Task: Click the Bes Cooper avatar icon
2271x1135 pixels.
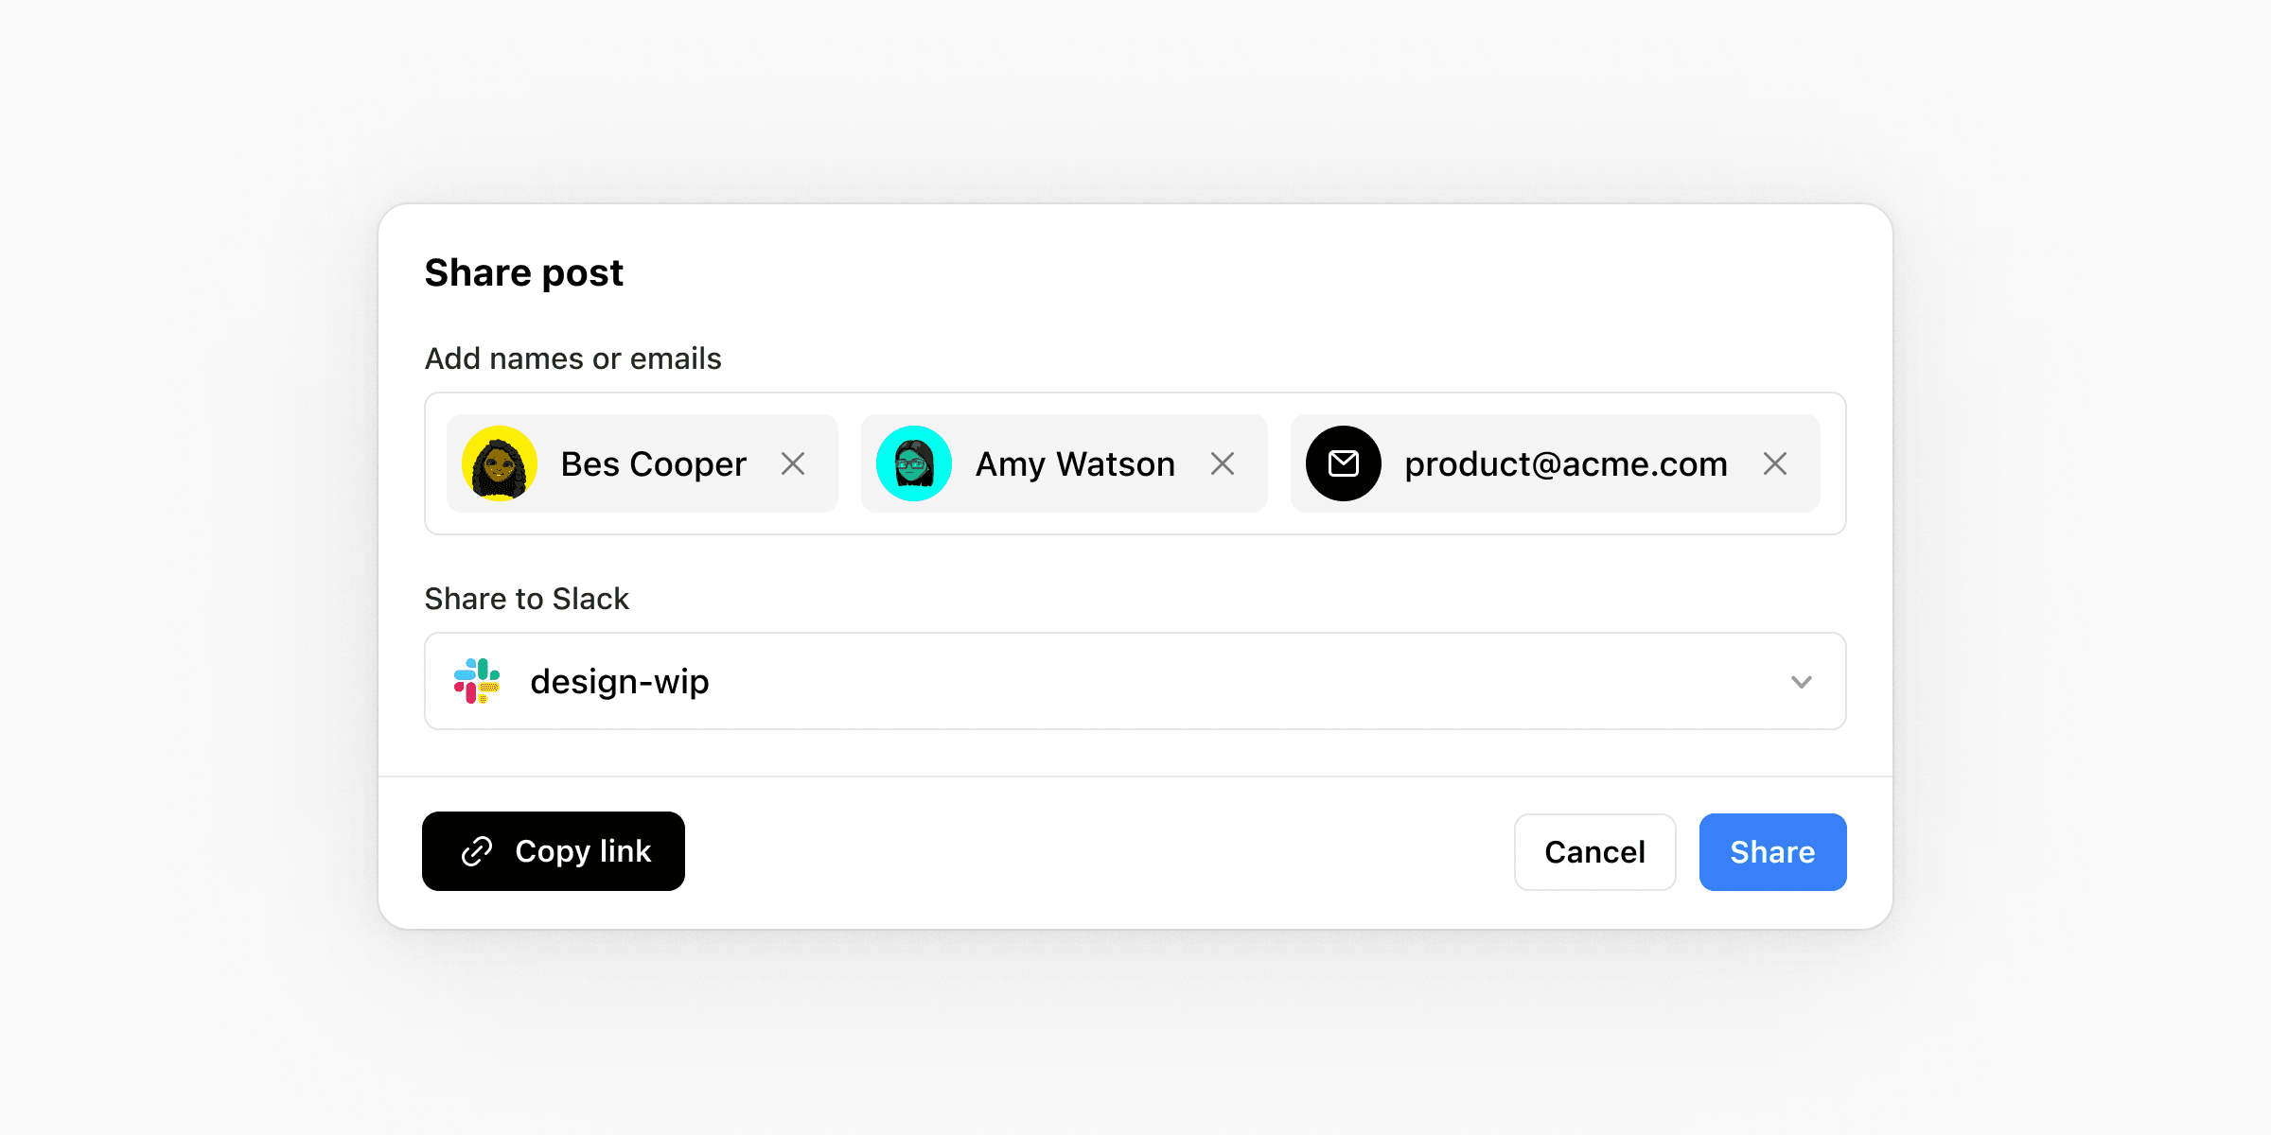Action: pos(502,463)
